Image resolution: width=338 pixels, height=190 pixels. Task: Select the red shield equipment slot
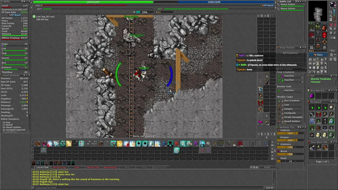325,35
